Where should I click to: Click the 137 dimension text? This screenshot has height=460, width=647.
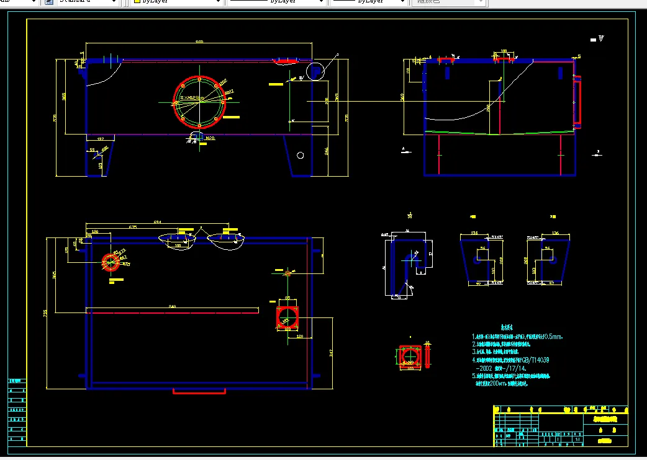coord(100,139)
